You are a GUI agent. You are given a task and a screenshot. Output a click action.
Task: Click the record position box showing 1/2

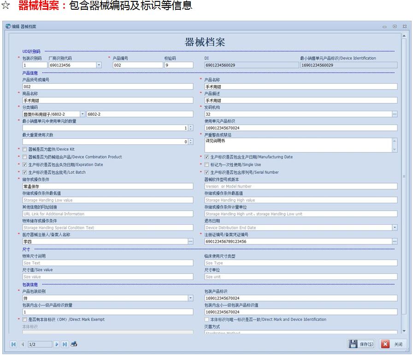tap(40, 344)
